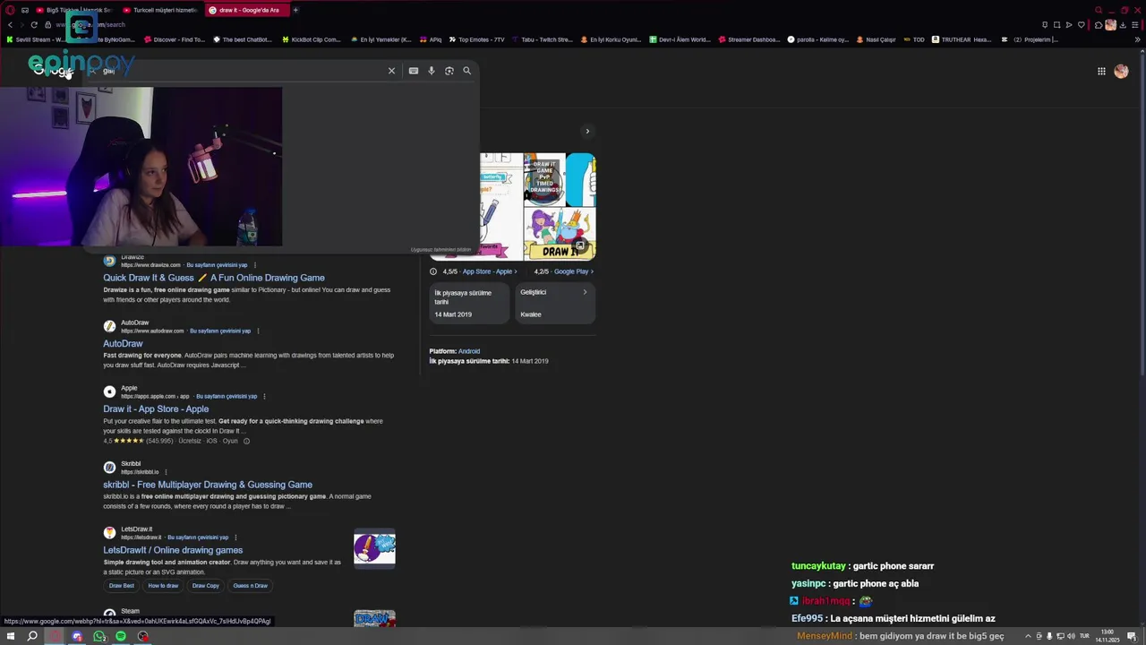
Task: Open the on-screen keyboard in search bar
Action: pos(414,71)
